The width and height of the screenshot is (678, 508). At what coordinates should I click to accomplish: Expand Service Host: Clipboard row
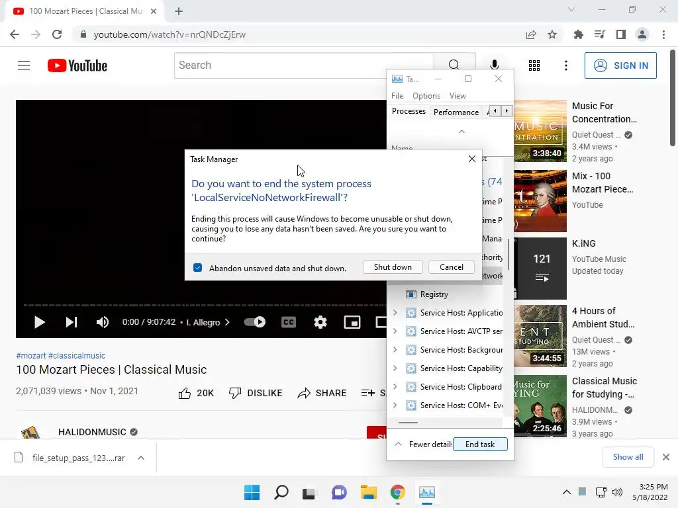pos(395,387)
